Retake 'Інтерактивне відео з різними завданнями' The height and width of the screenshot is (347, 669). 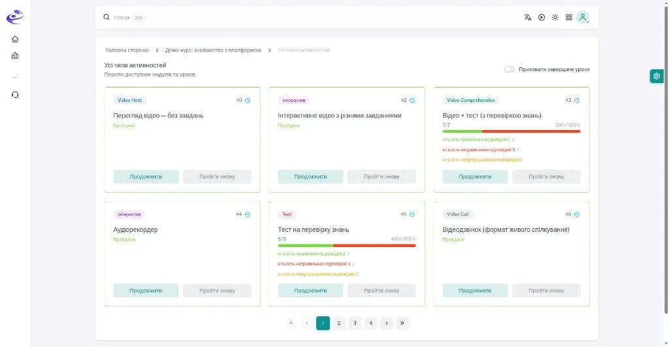382,176
